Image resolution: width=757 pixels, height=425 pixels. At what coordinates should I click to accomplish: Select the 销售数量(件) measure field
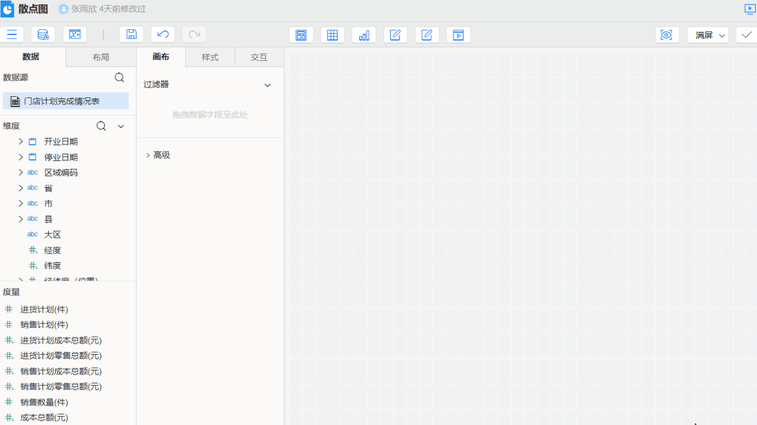pos(44,402)
